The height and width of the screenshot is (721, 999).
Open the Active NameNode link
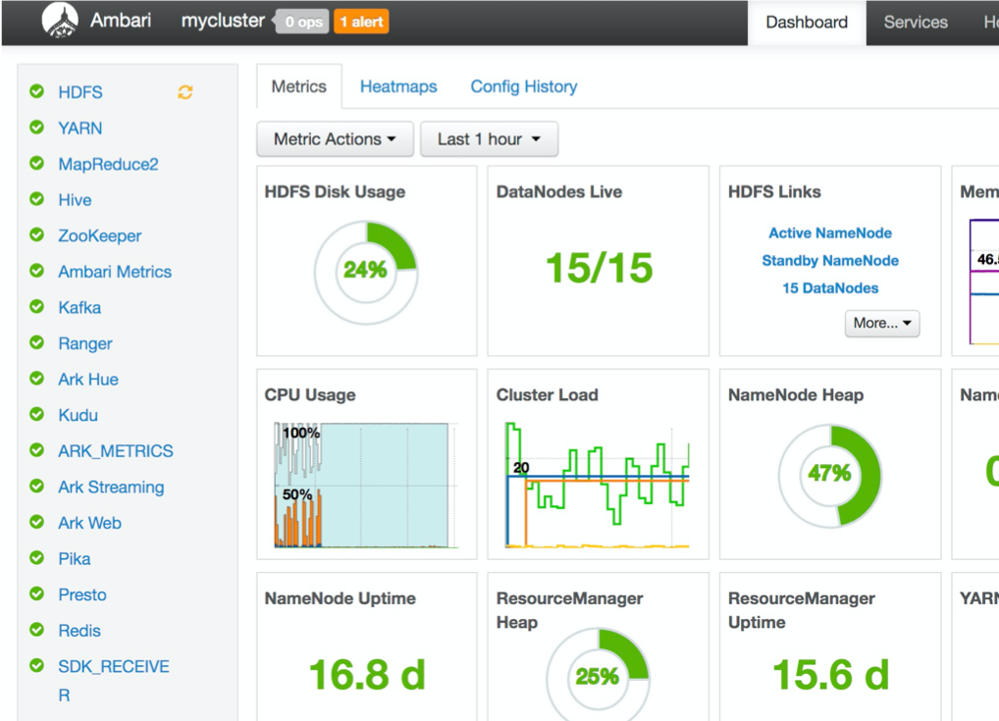tap(830, 233)
